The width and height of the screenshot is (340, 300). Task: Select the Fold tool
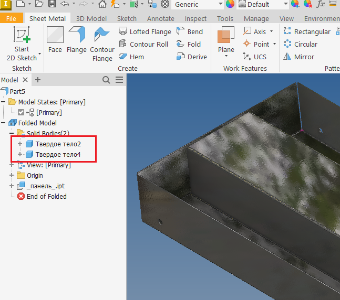(x=189, y=44)
